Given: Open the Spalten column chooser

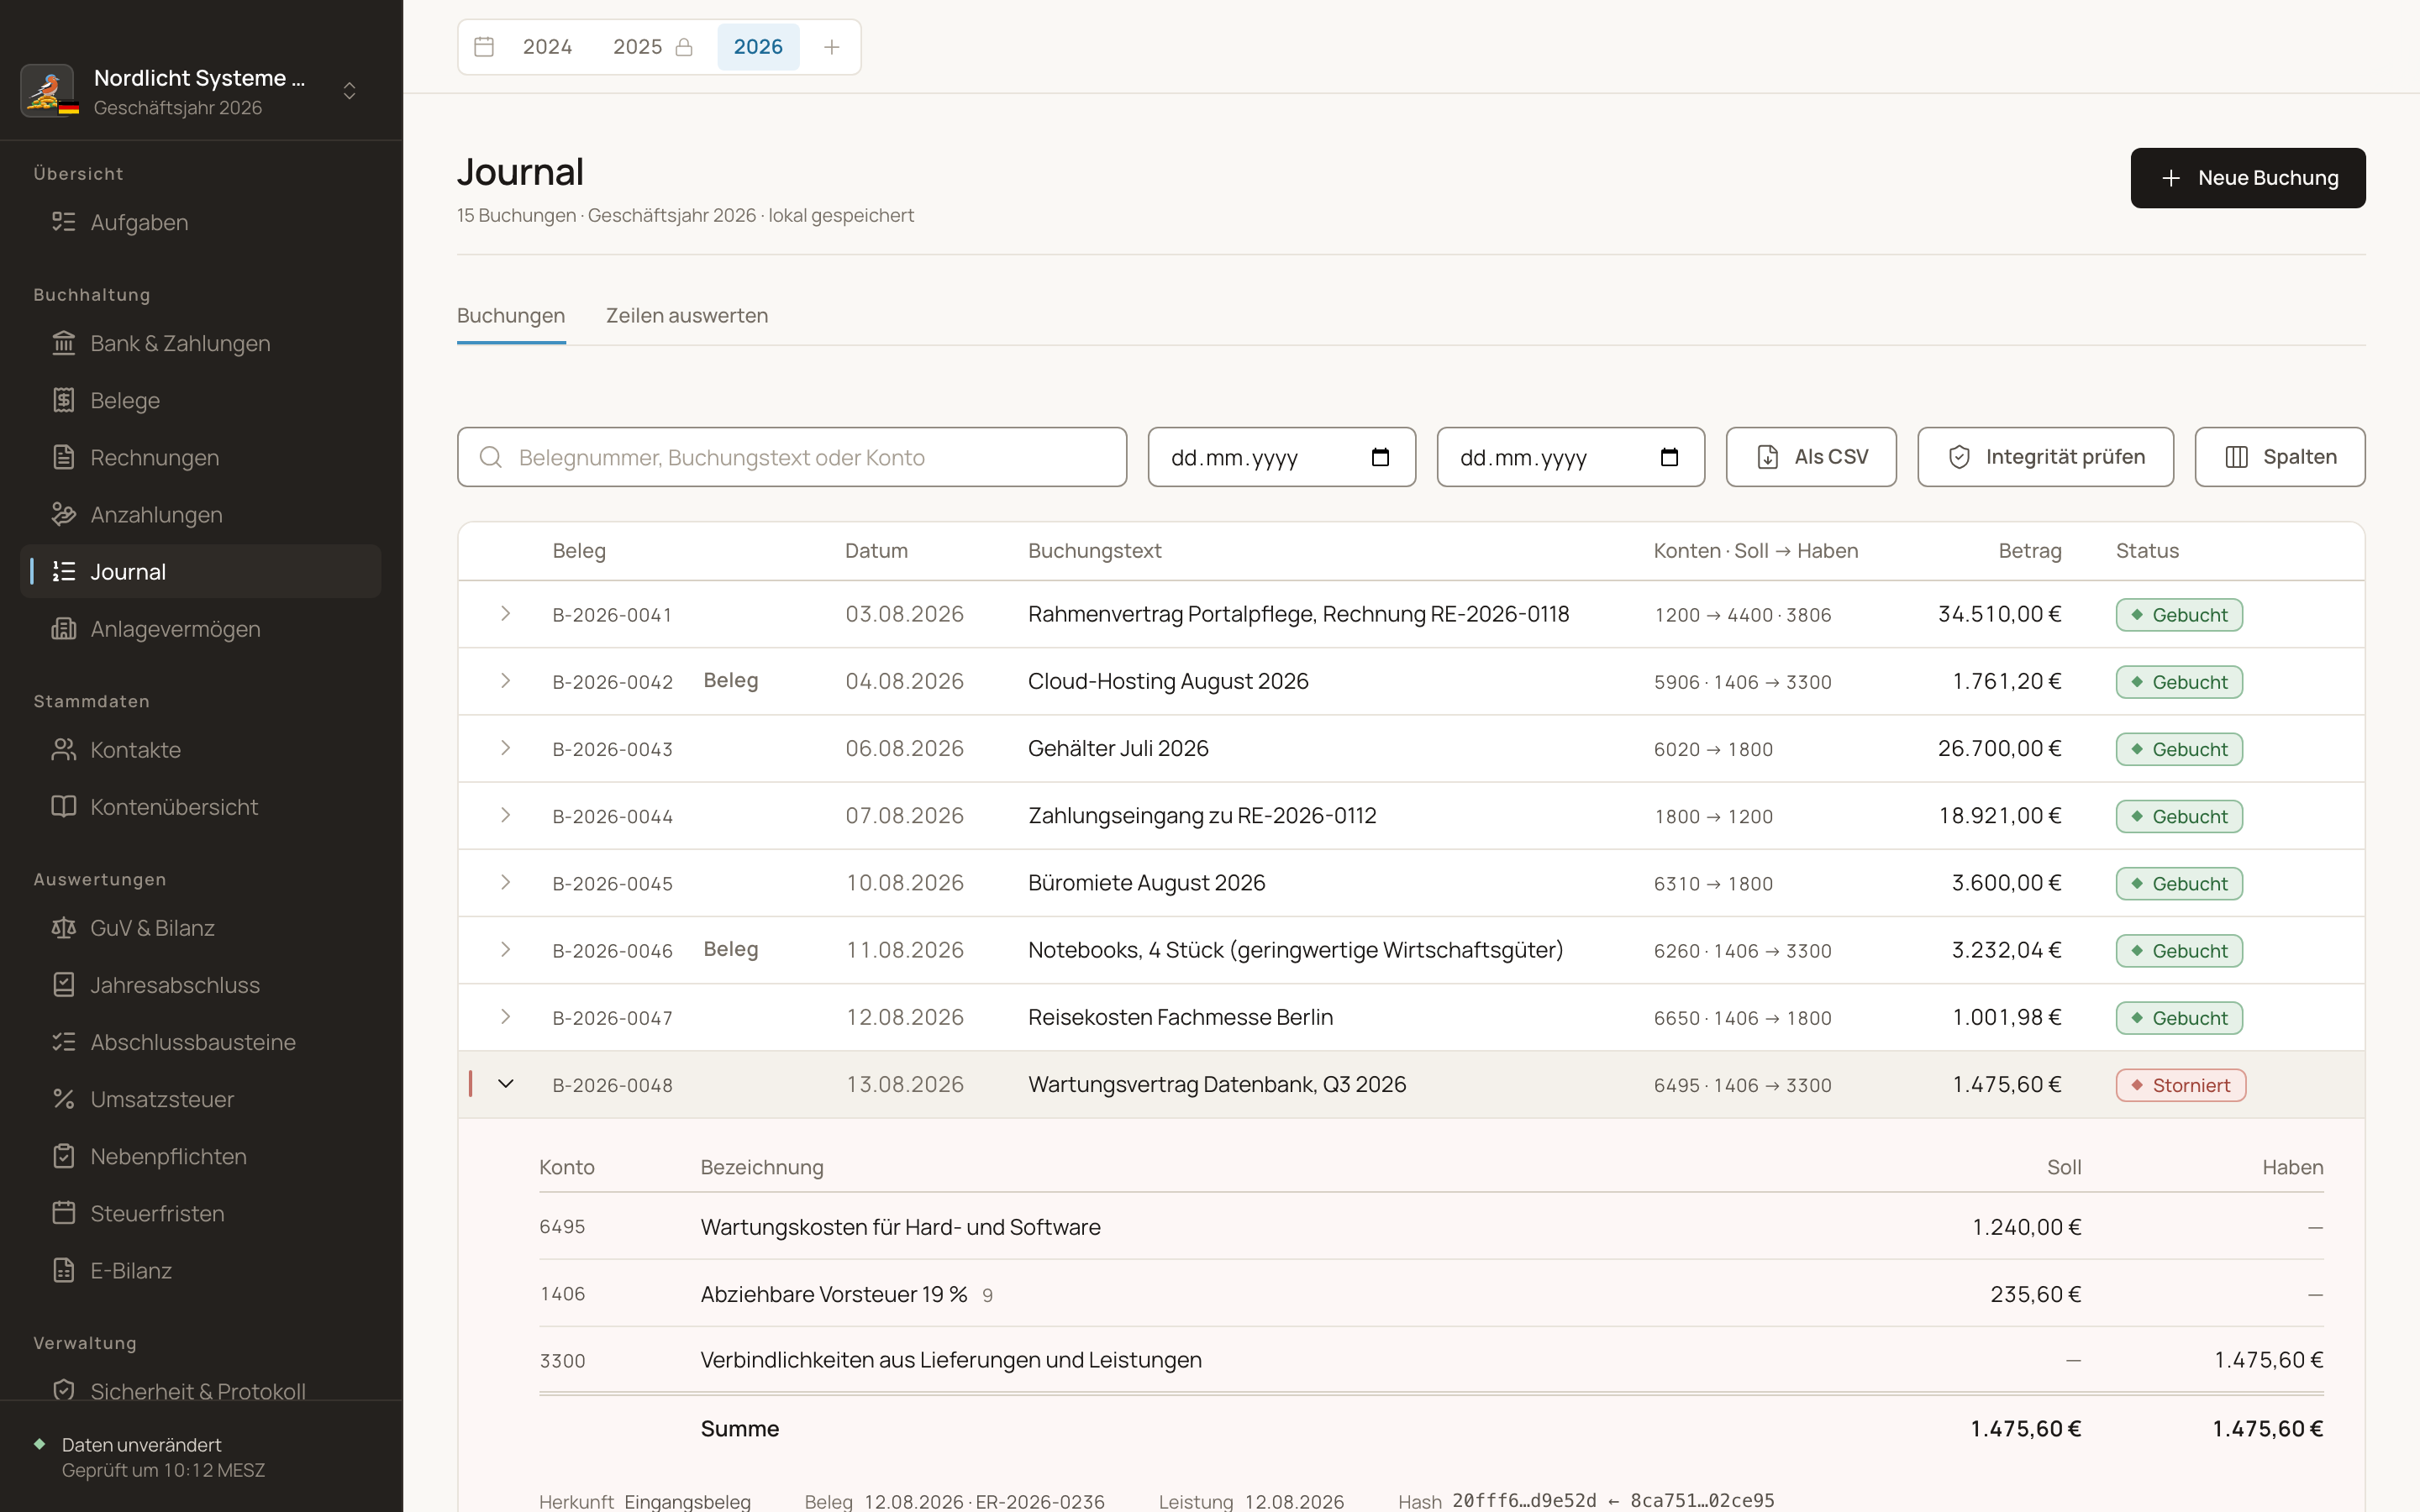Looking at the screenshot, I should (x=2279, y=457).
